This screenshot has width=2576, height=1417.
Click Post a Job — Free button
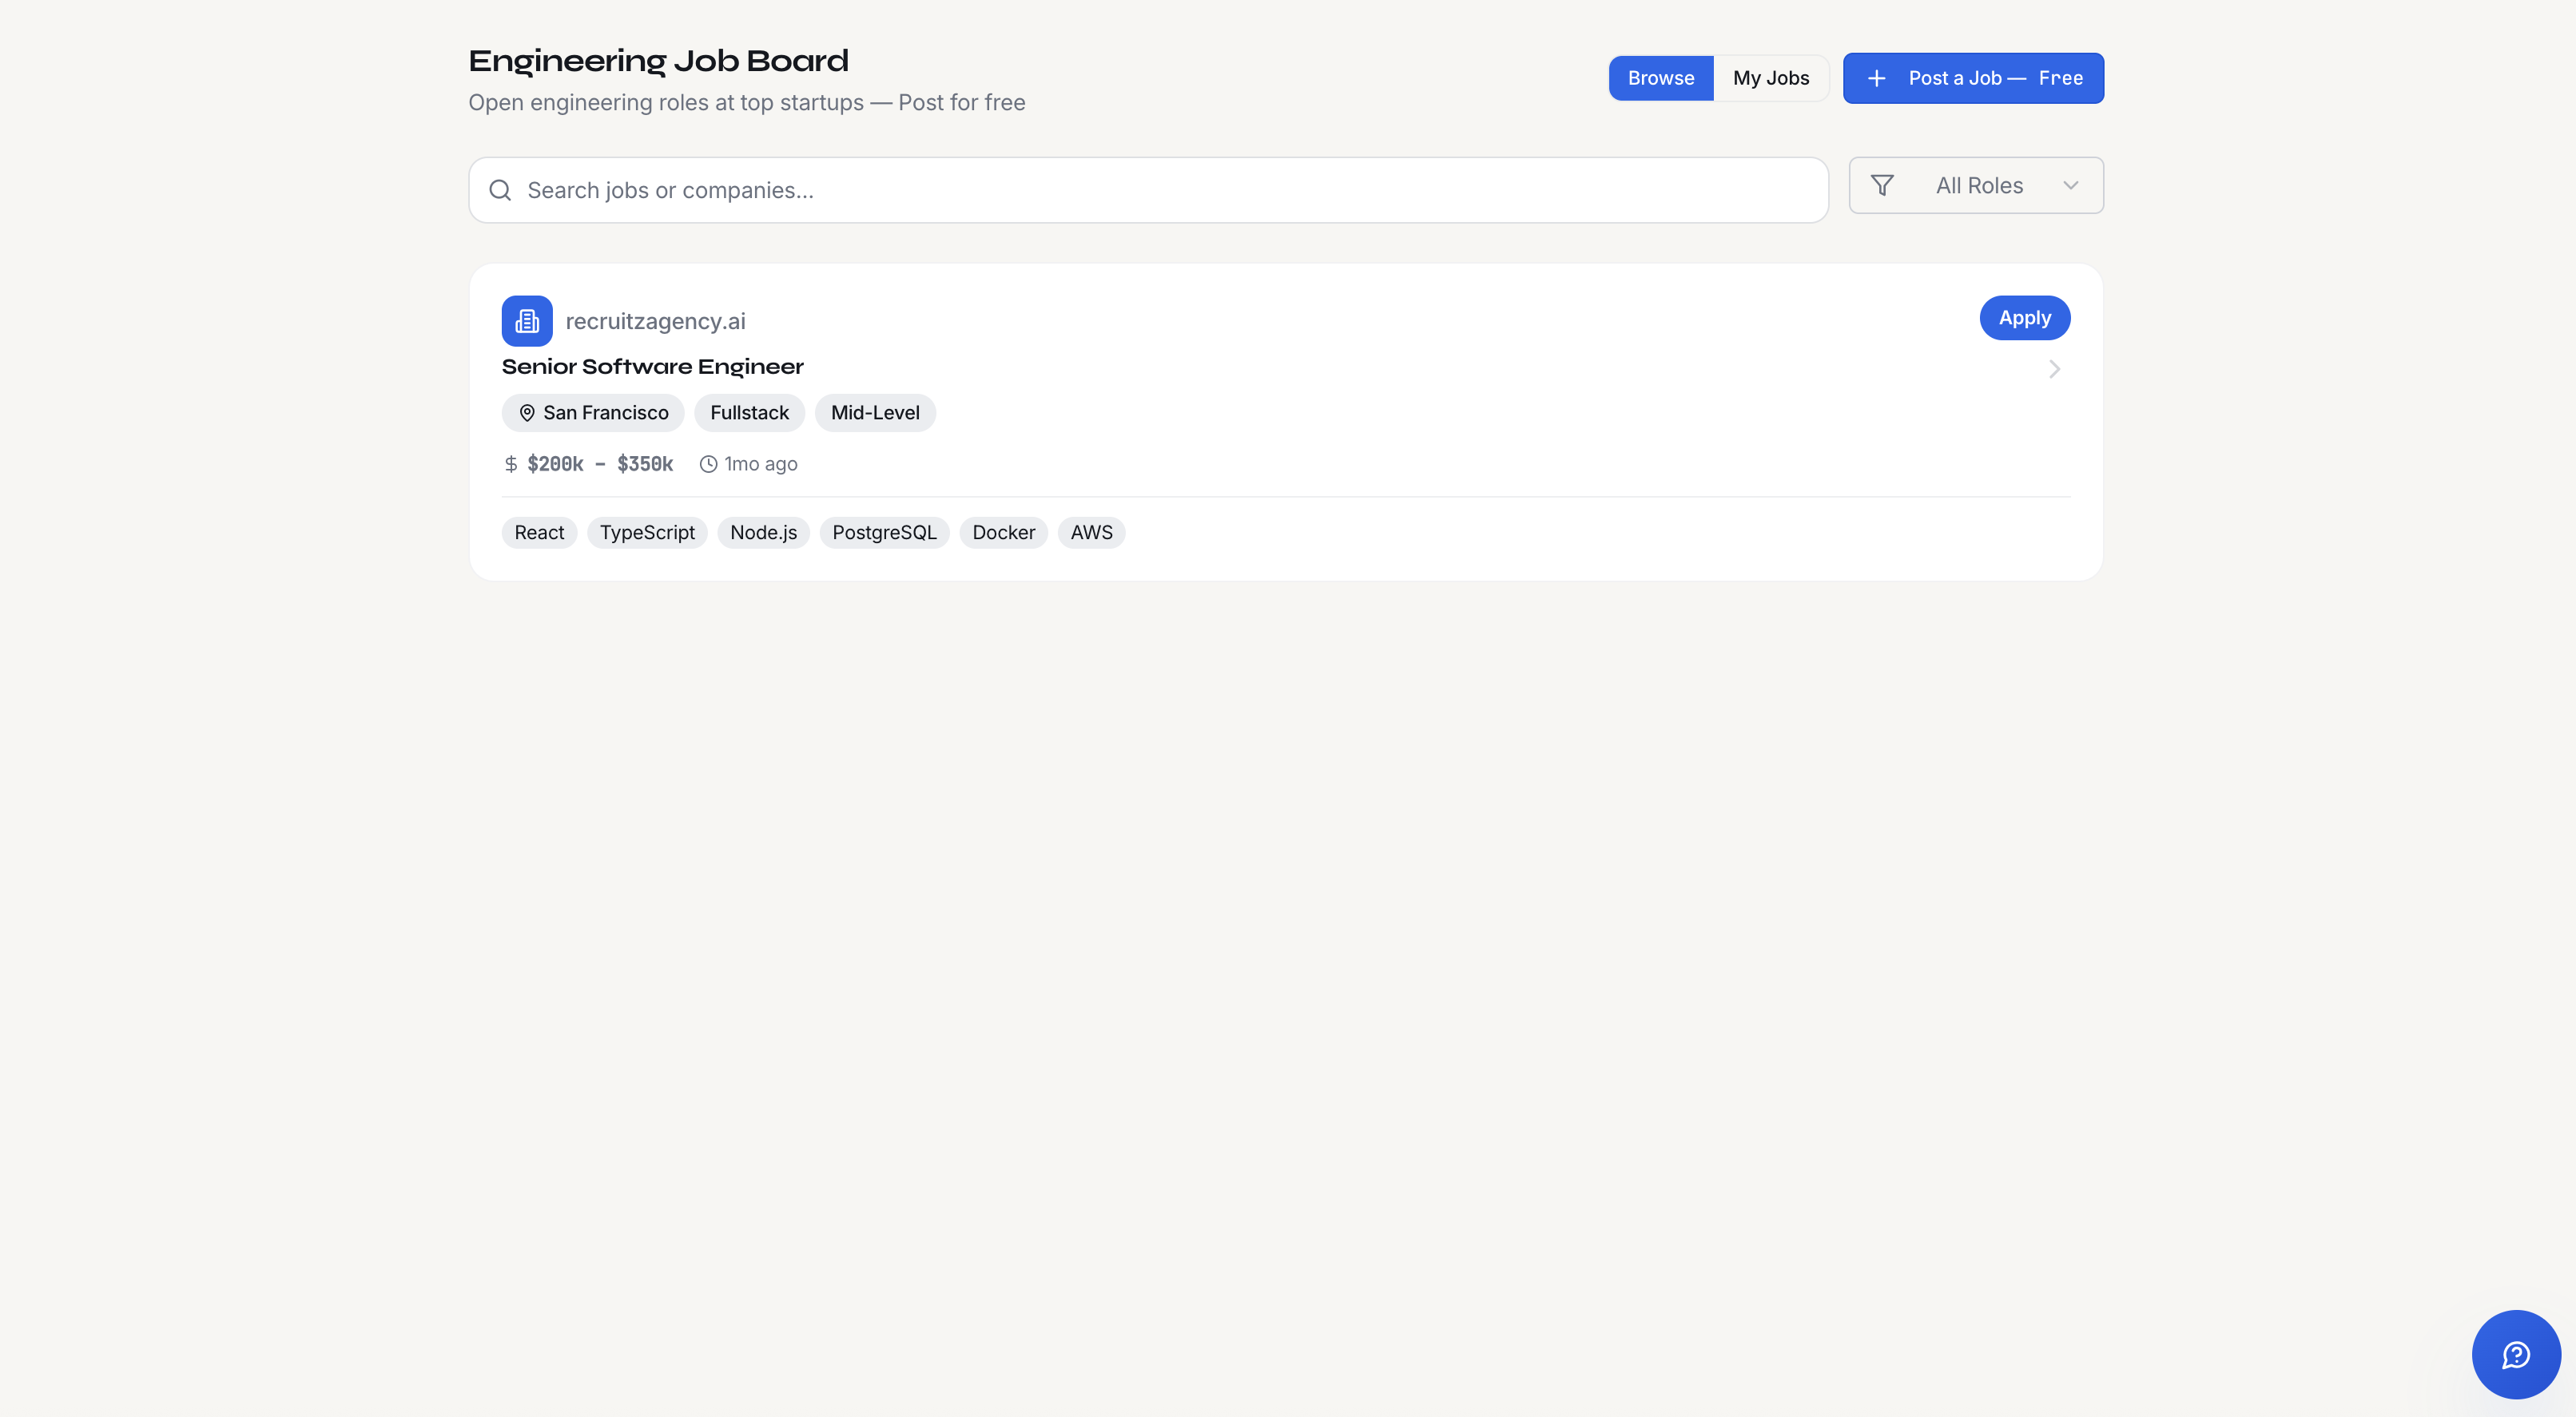tap(1973, 78)
